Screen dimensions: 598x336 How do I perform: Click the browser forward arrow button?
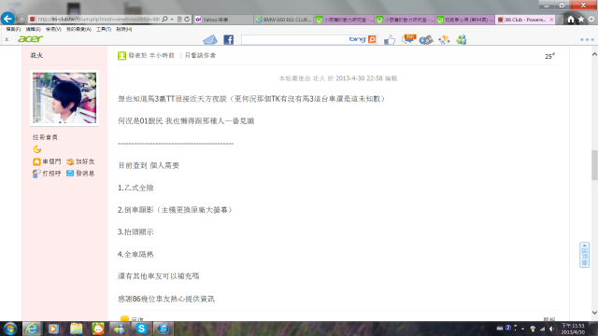(x=21, y=19)
